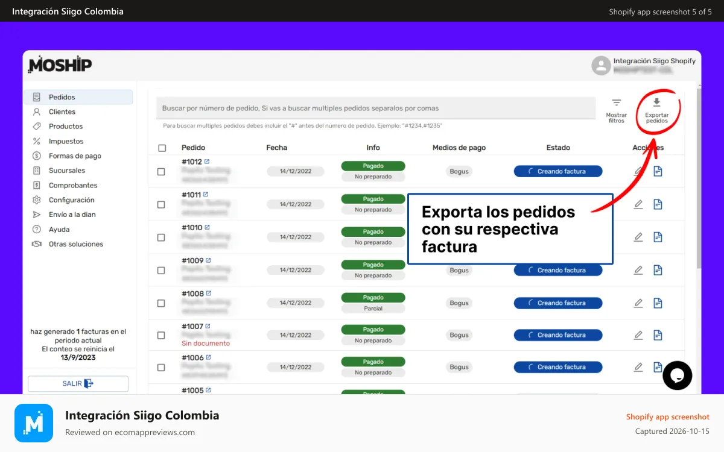This screenshot has height=452, width=724.
Task: Open the Pedidos sidebar section
Action: pos(78,97)
